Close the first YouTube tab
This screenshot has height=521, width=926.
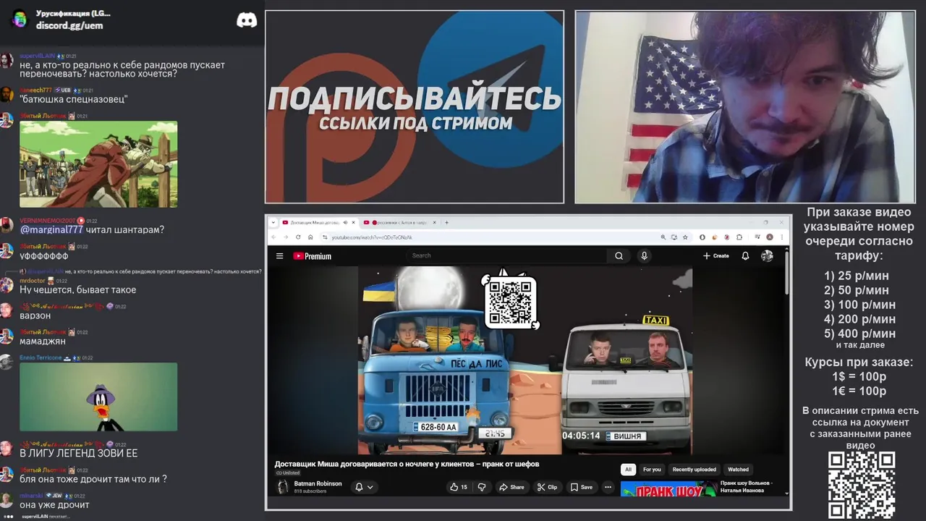point(353,222)
